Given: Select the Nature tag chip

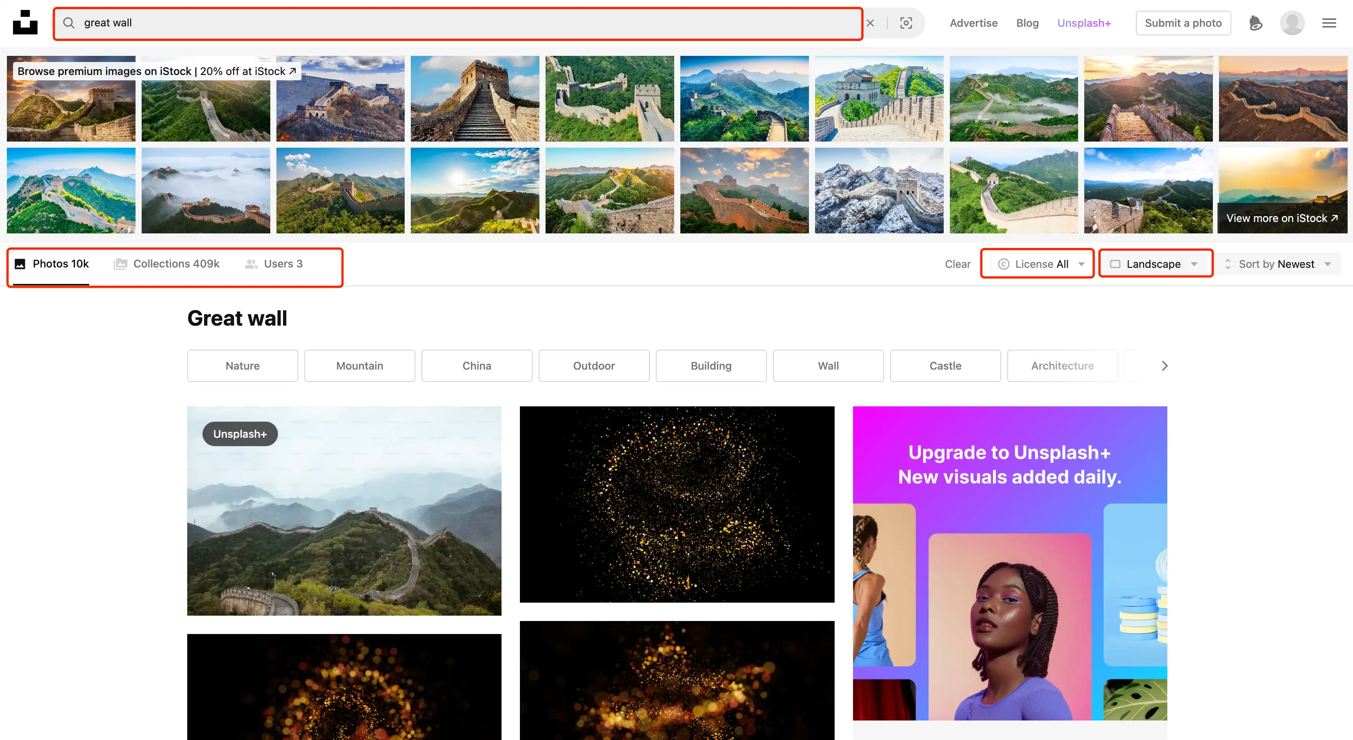Looking at the screenshot, I should [242, 366].
